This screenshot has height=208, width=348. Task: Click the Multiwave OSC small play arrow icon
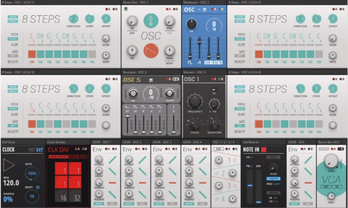(199, 9)
